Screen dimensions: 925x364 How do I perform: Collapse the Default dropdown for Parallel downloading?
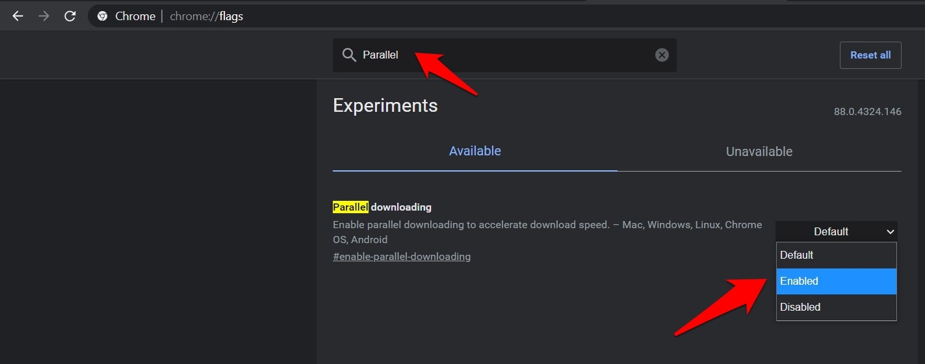pyautogui.click(x=837, y=231)
